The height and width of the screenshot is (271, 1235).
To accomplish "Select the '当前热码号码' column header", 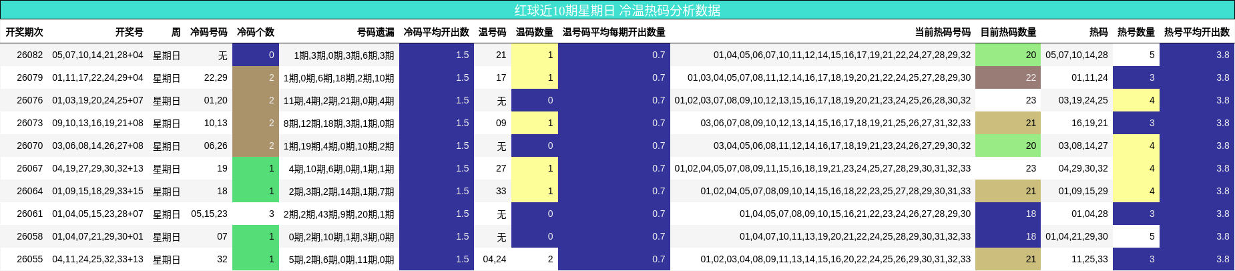I will [943, 32].
